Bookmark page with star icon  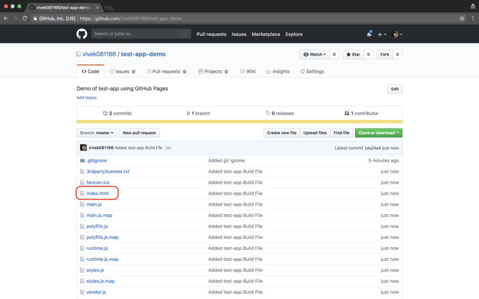click(x=462, y=18)
